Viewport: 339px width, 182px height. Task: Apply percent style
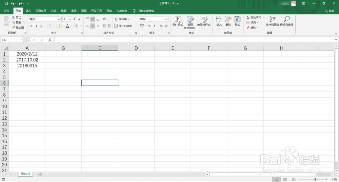point(149,26)
